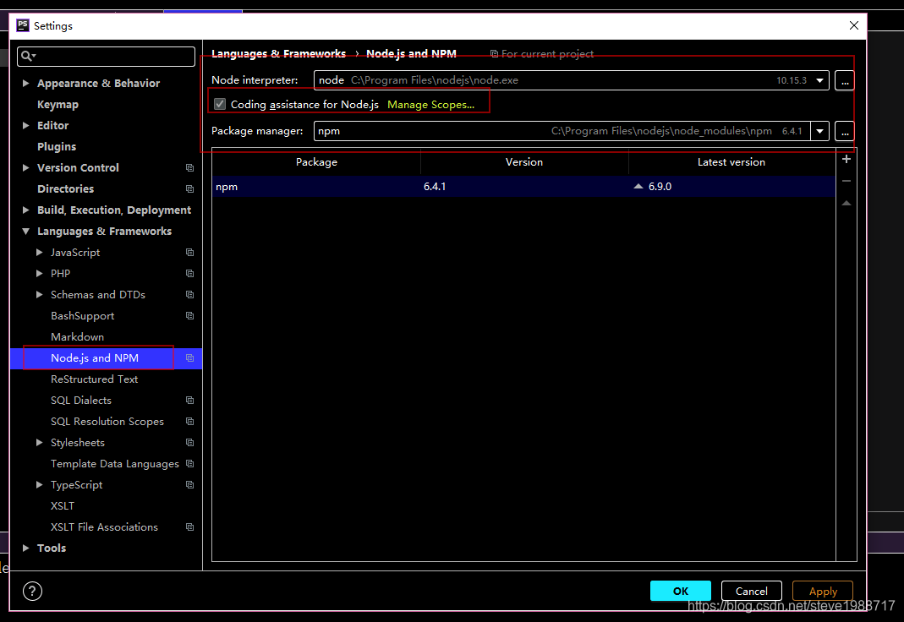Open the Manage Scopes link
The height and width of the screenshot is (622, 904).
click(x=430, y=104)
